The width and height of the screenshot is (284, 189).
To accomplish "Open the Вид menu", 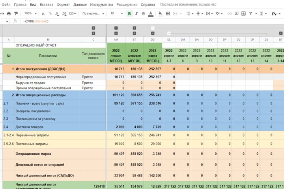I will (x=33, y=4).
